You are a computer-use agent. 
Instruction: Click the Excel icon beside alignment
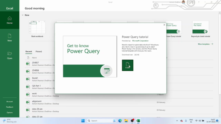(x=28, y=102)
